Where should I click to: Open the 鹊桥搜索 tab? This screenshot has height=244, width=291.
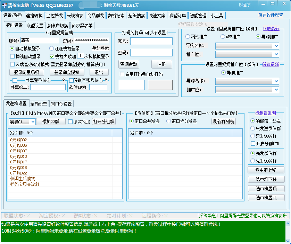tap(116, 16)
